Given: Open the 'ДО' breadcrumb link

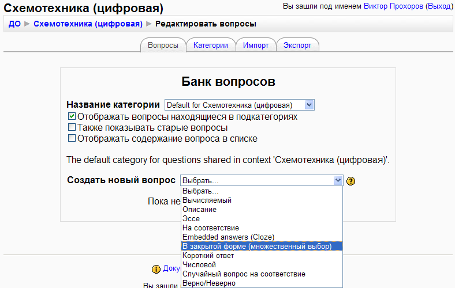Looking at the screenshot, I should pos(14,24).
